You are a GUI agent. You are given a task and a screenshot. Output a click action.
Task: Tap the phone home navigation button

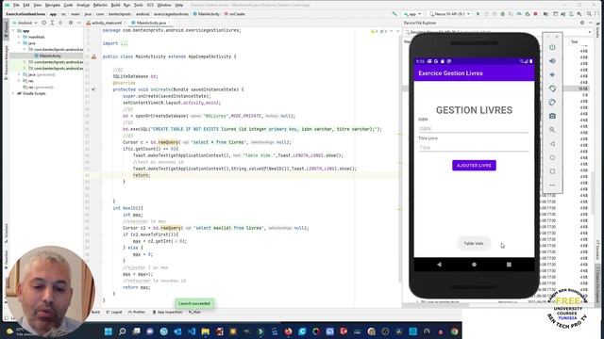474,265
